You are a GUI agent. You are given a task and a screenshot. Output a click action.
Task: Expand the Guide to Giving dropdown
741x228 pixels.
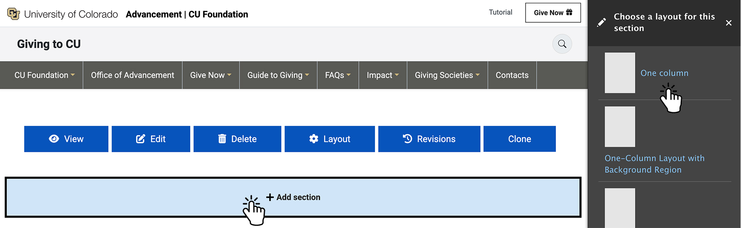pyautogui.click(x=278, y=75)
